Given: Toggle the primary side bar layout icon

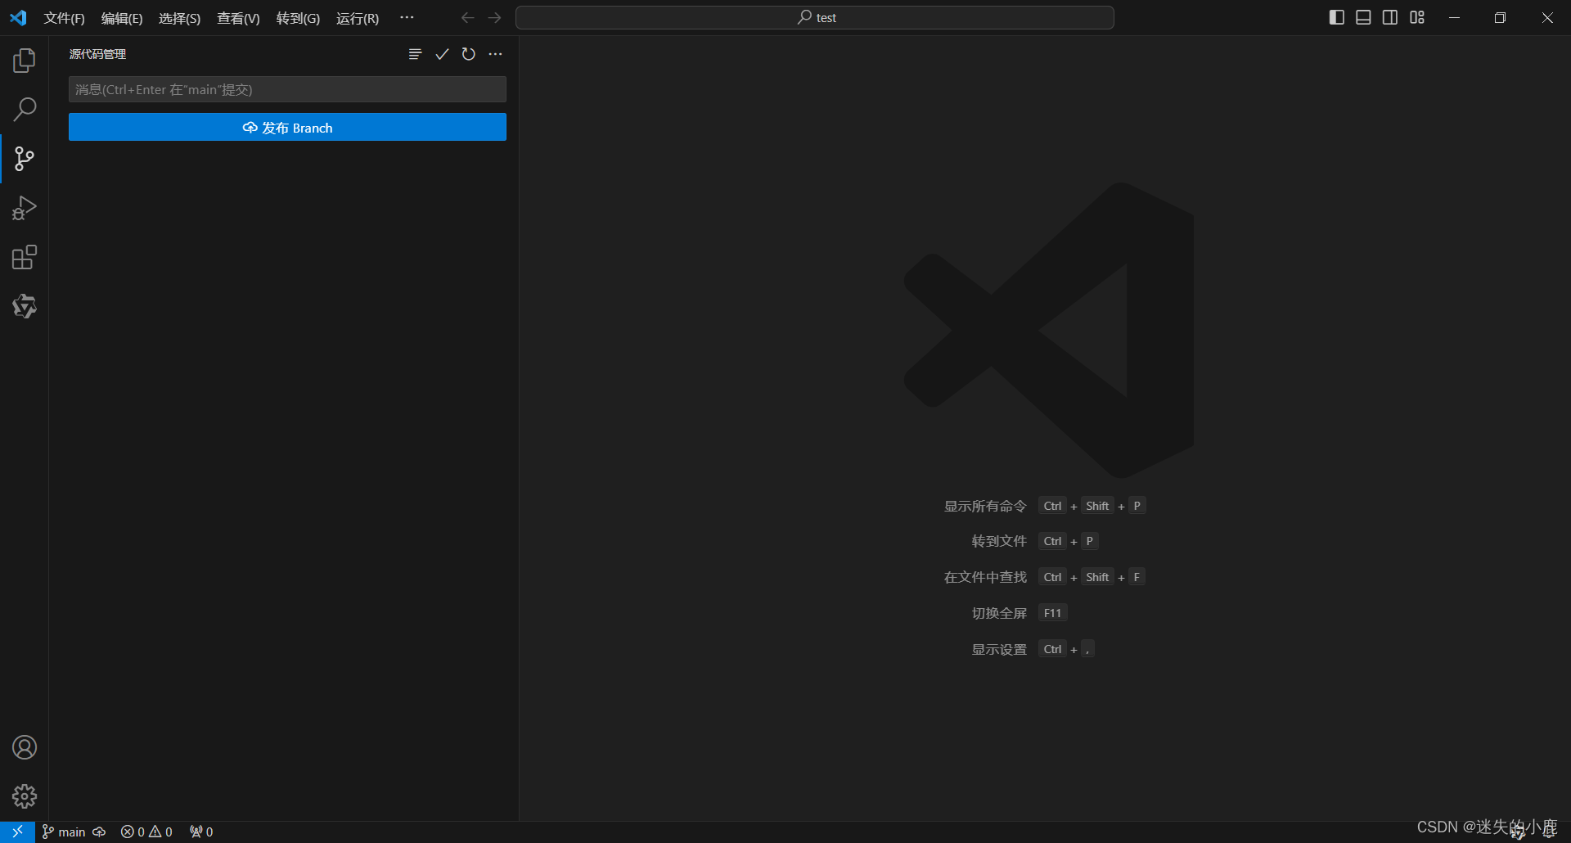Looking at the screenshot, I should (x=1337, y=17).
